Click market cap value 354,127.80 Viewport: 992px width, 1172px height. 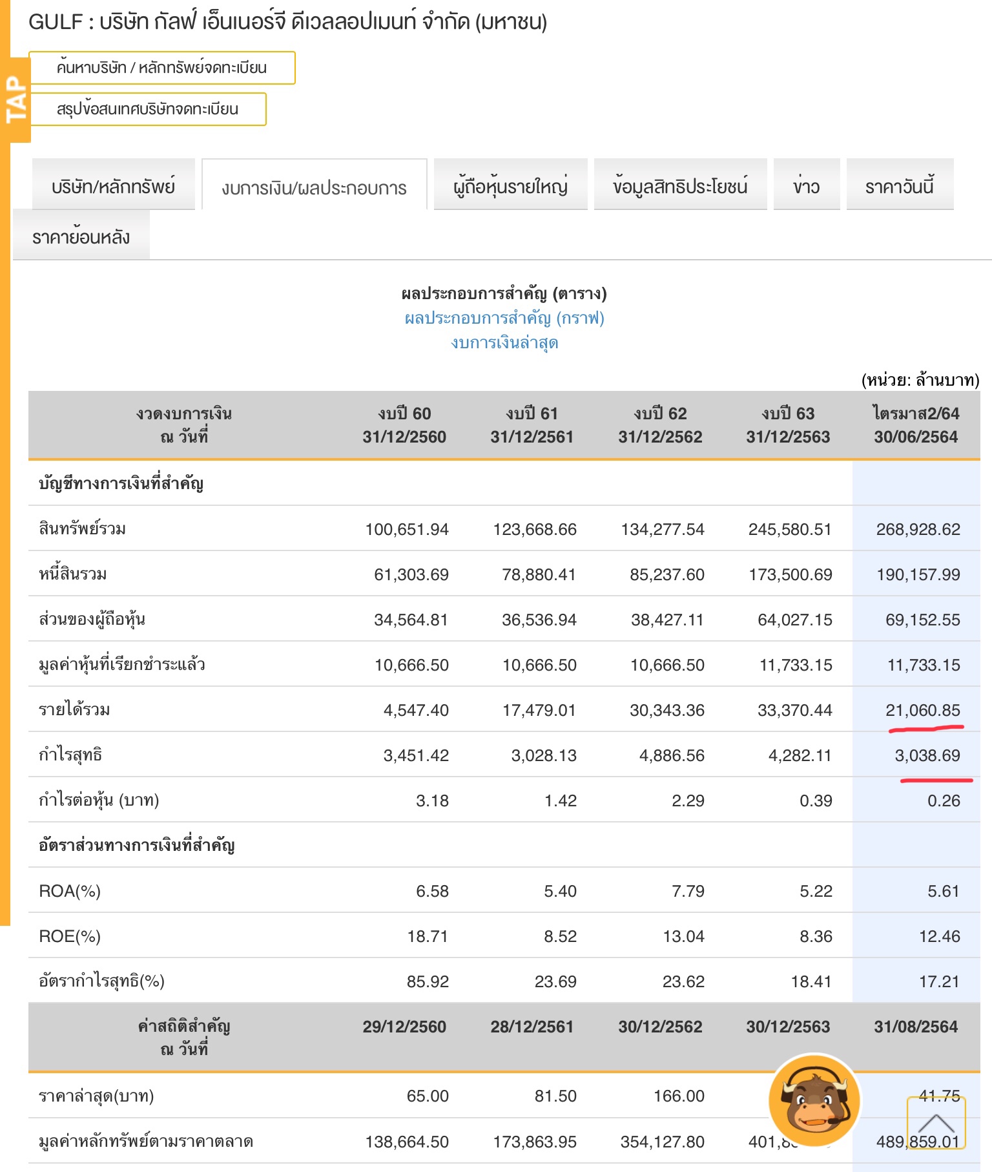coord(663,1142)
